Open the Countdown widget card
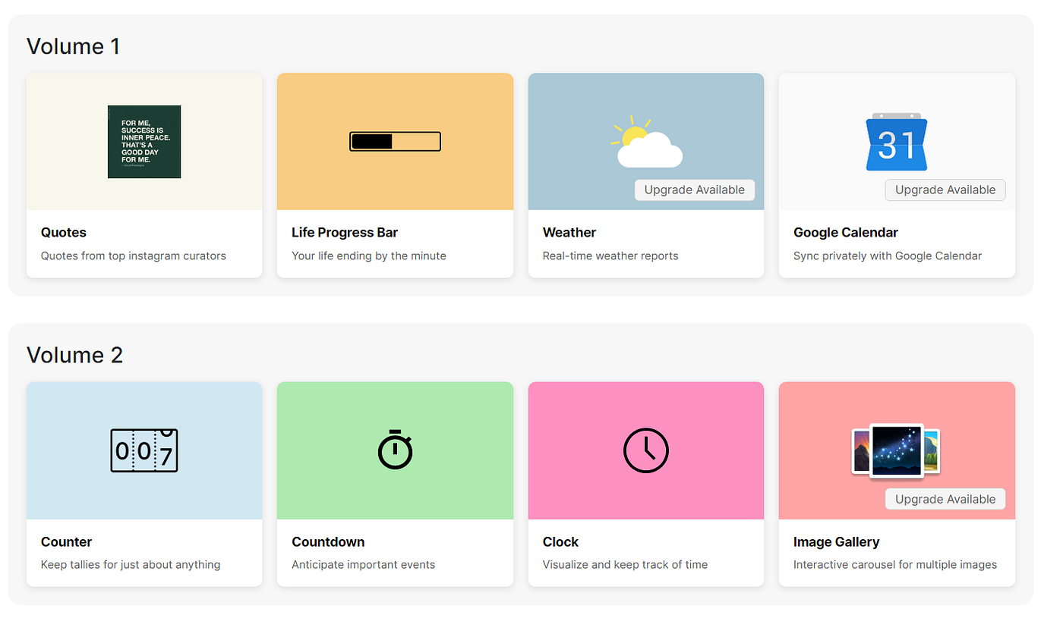The height and width of the screenshot is (618, 1063). click(x=395, y=484)
